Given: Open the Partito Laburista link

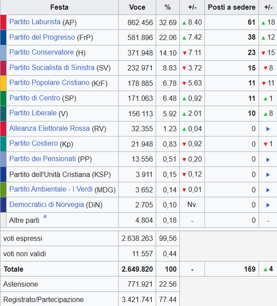Looking at the screenshot, I should 35,22.
